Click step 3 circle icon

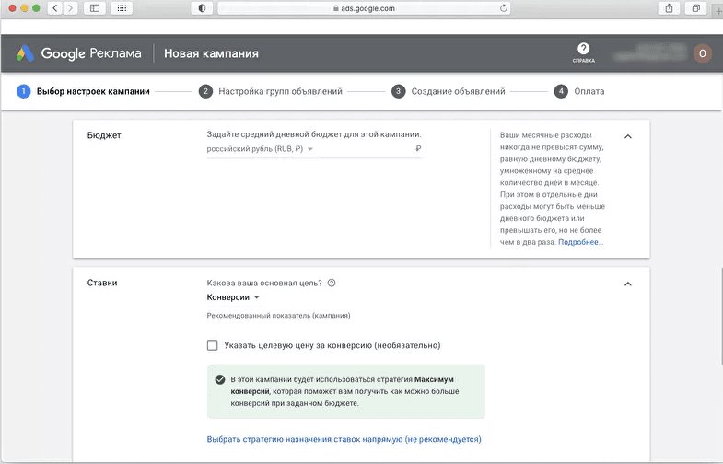(399, 91)
